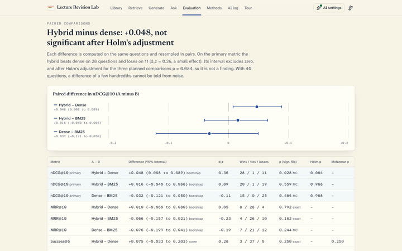Select the Ask tab
This screenshot has height=251, width=402.
(x=174, y=8)
